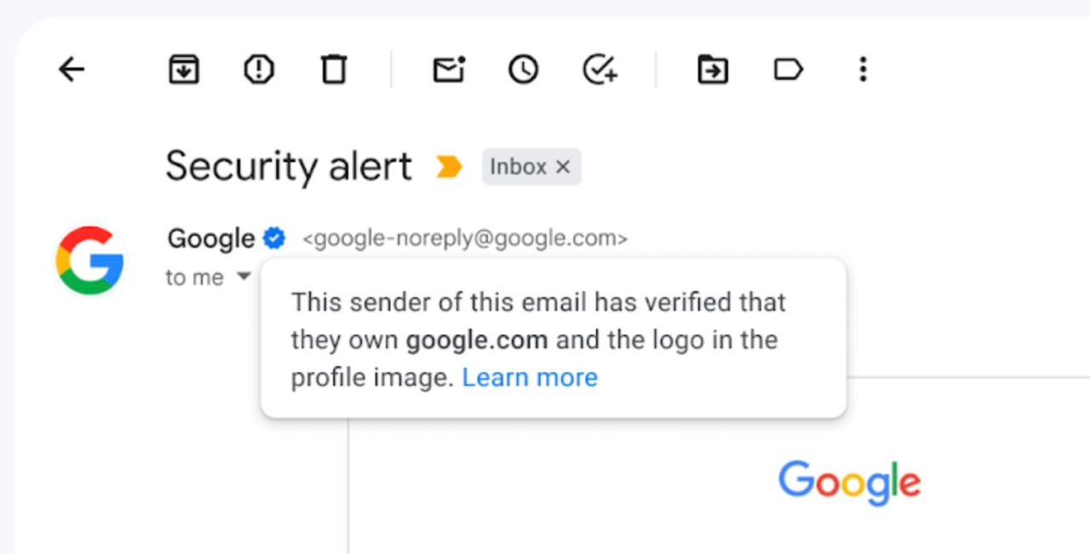This screenshot has width=1090, height=554.
Task: Open the Learn more link
Action: coord(530,377)
